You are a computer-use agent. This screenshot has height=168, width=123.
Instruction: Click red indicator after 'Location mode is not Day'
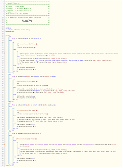[x=35, y=48]
